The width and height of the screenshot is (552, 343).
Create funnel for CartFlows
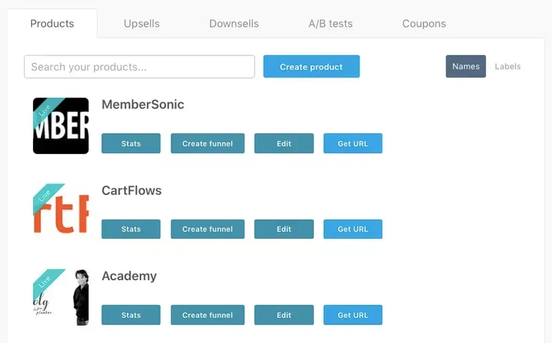click(208, 229)
